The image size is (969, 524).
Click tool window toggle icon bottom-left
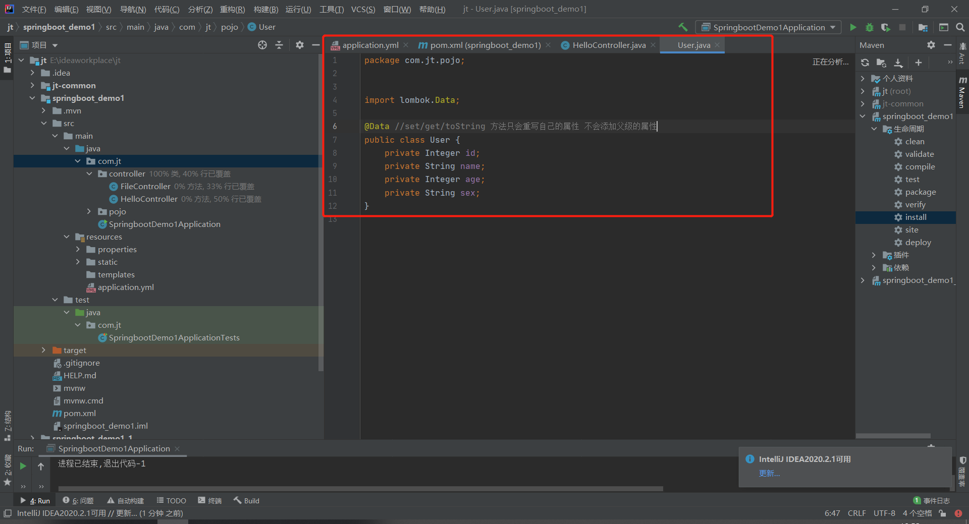8,513
